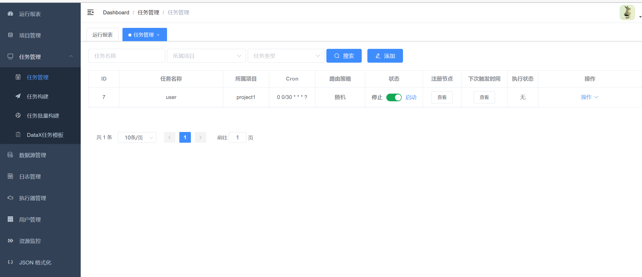Click the 项目管理 sidebar icon
This screenshot has width=642, height=277.
(10, 35)
